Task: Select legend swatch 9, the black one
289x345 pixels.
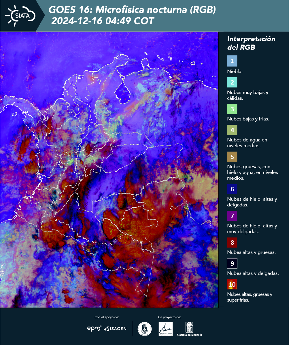Action: coord(232,264)
